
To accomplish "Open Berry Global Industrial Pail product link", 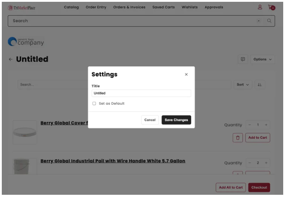I will 113,161.
